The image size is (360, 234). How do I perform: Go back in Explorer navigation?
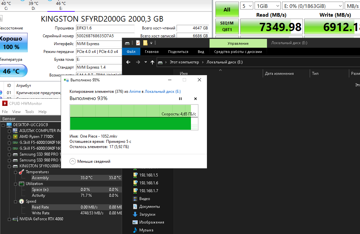(x=128, y=62)
